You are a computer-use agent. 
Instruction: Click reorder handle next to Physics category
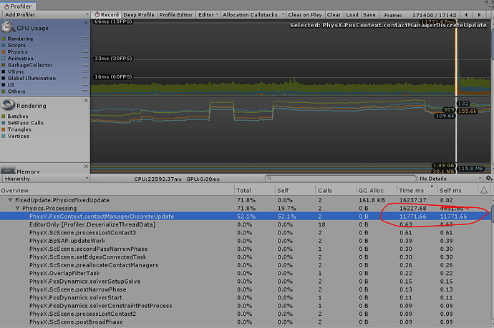point(85,51)
